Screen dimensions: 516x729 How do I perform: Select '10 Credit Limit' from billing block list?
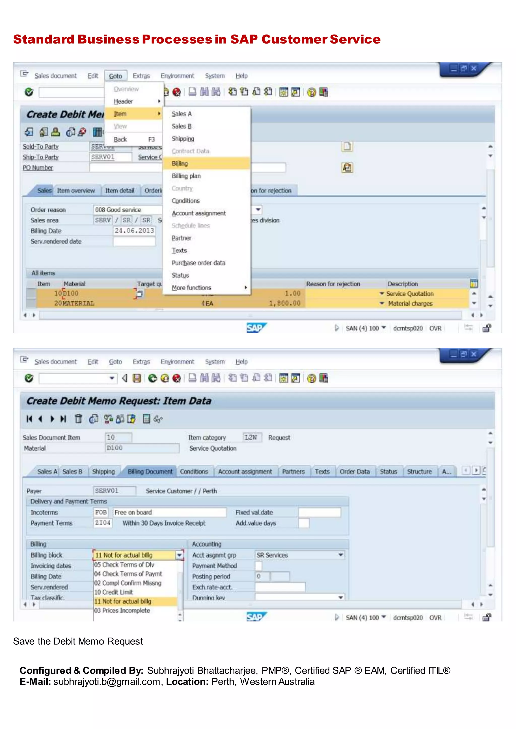click(135, 592)
